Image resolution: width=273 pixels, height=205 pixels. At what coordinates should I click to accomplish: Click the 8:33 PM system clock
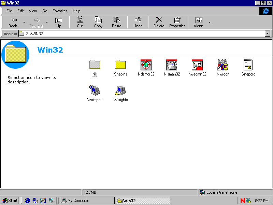[x=262, y=201]
